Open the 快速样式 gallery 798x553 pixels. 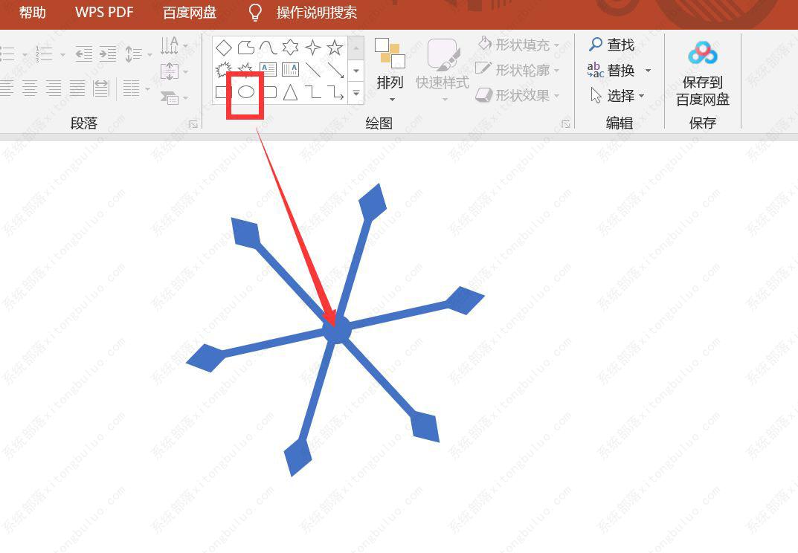(443, 69)
